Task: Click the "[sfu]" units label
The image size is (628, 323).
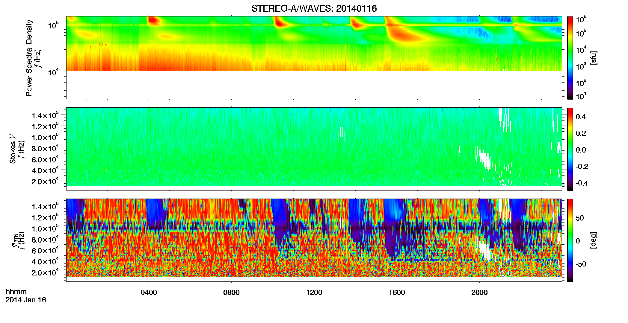Action: click(x=594, y=58)
